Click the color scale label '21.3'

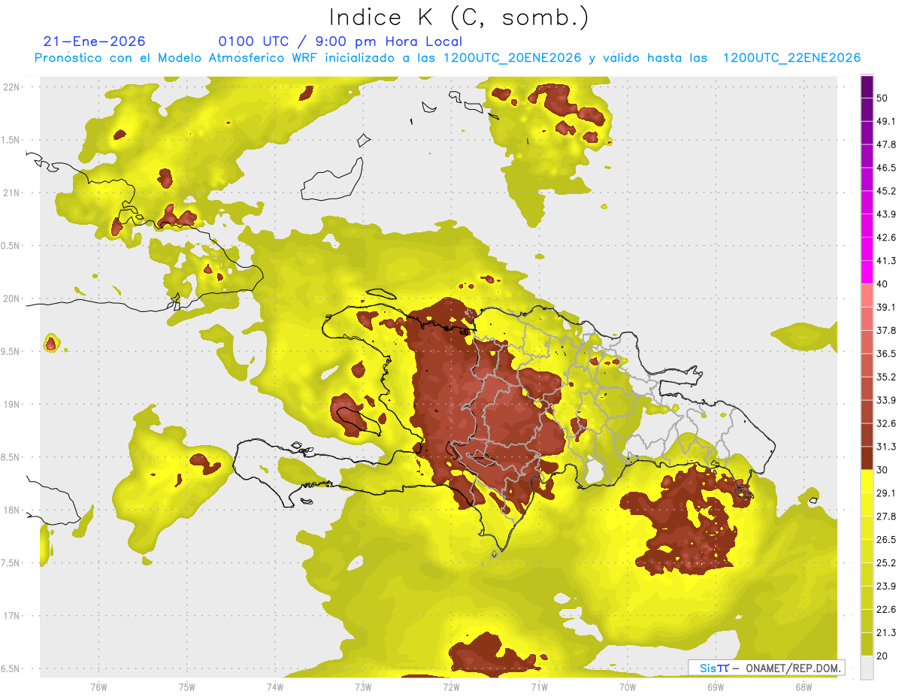pos(886,633)
